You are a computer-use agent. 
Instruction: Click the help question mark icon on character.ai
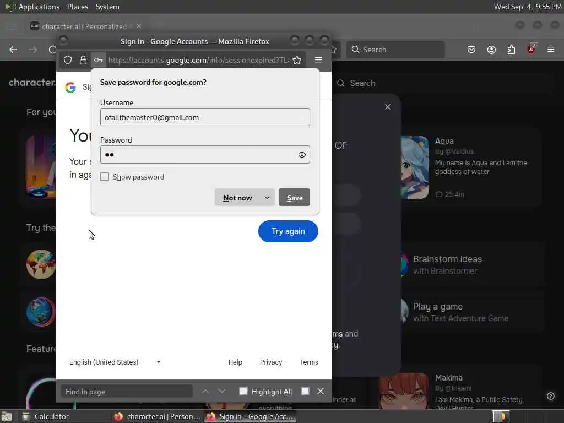click(551, 396)
